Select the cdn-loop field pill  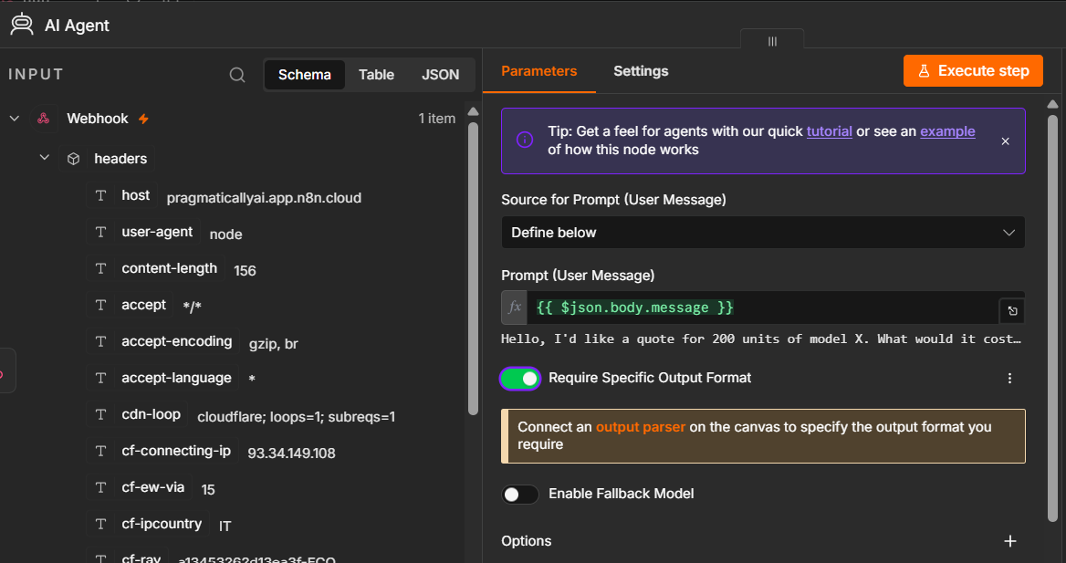pos(137,414)
